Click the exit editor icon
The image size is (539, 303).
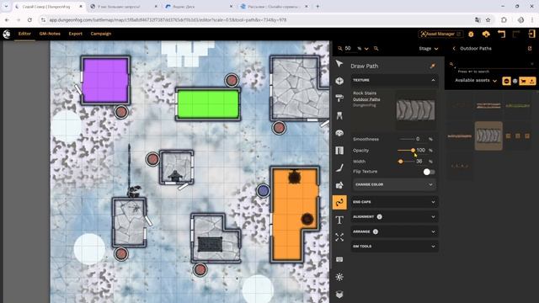pos(531,34)
